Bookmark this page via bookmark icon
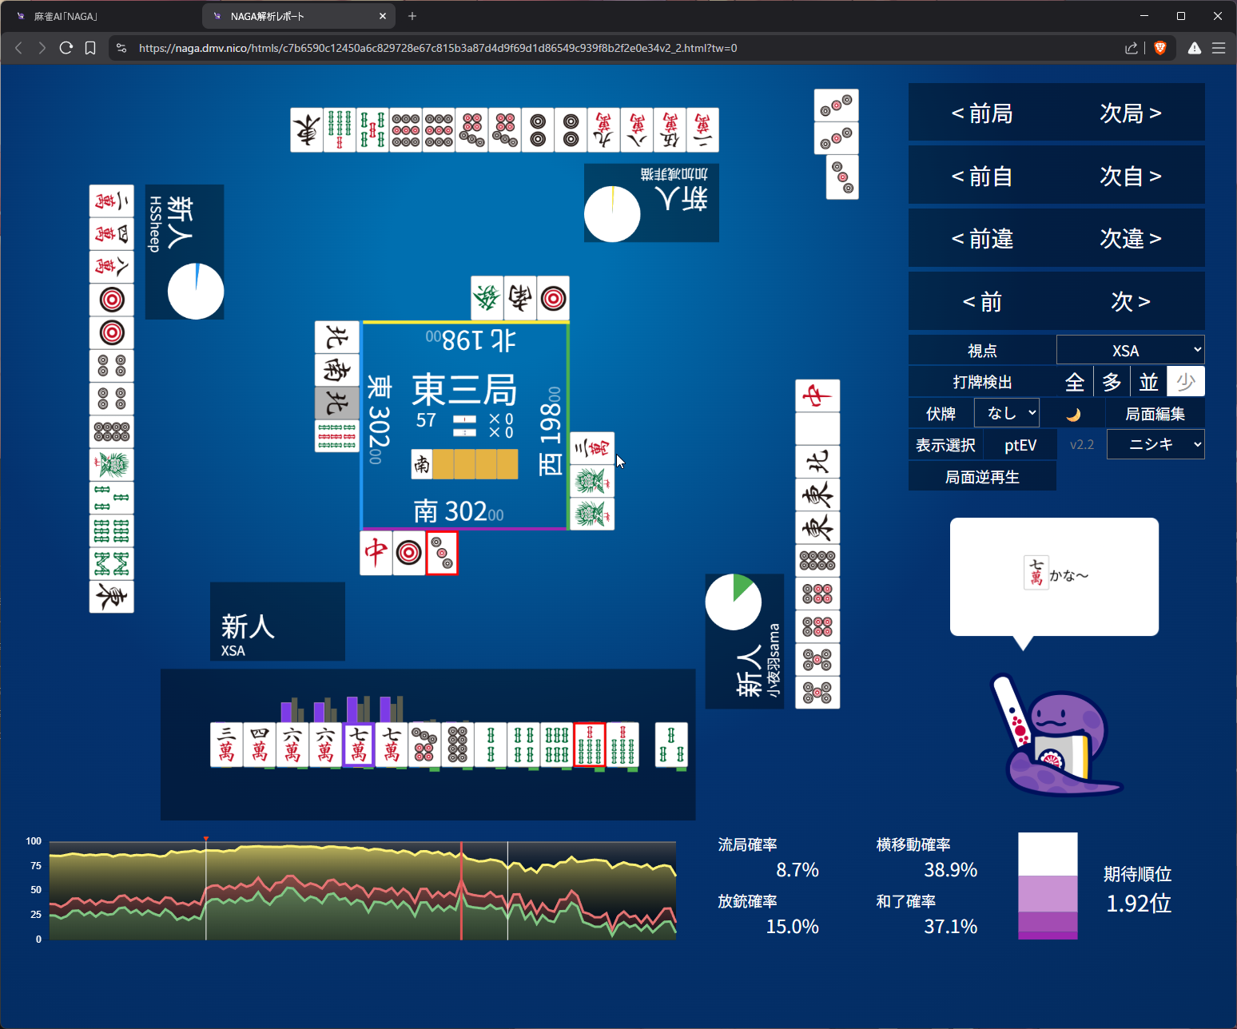 pyautogui.click(x=90, y=48)
